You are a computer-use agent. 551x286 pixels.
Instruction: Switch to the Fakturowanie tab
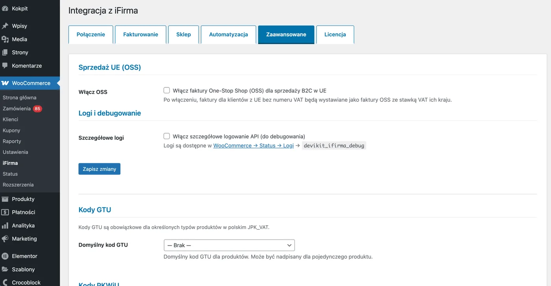(141, 35)
